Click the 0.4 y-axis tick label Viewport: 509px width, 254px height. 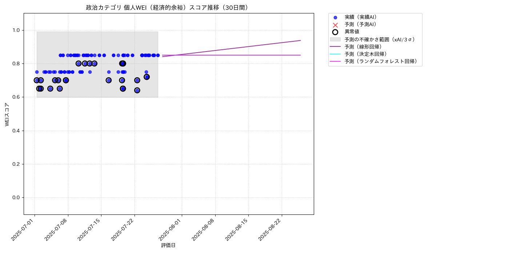[x=17, y=131]
